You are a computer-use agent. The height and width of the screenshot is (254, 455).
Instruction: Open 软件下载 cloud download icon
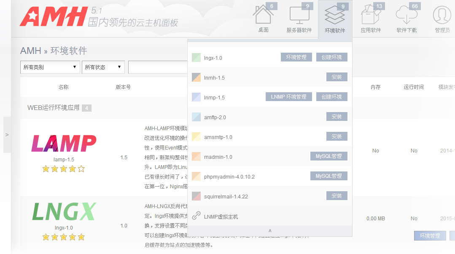[x=407, y=17]
